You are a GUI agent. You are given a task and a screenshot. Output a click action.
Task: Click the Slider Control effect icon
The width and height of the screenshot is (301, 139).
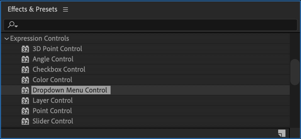tap(25, 121)
